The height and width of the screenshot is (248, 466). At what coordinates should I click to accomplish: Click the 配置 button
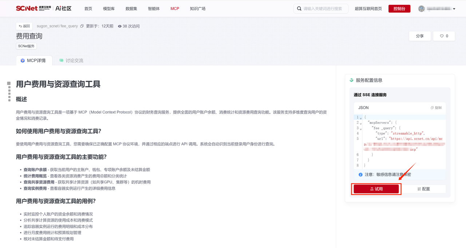point(423,189)
